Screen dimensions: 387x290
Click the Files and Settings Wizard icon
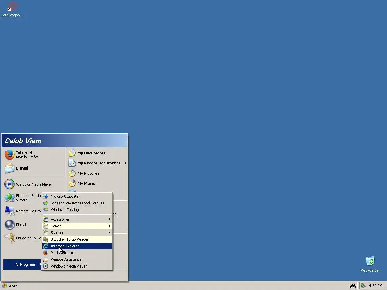pos(10,198)
